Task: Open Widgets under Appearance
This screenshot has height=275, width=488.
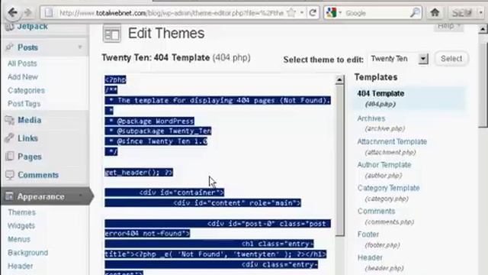Action: pos(21,226)
